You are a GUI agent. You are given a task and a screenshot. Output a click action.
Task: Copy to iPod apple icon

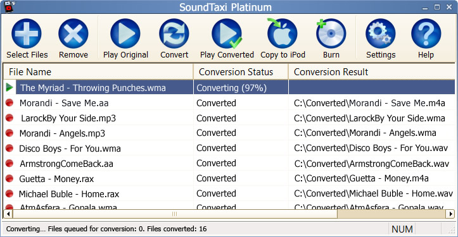282,33
